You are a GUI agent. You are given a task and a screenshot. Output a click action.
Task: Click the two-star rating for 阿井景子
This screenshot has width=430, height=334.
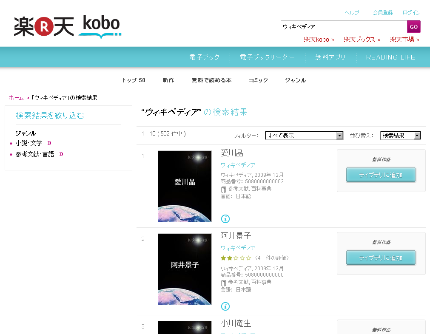pyautogui.click(x=236, y=258)
